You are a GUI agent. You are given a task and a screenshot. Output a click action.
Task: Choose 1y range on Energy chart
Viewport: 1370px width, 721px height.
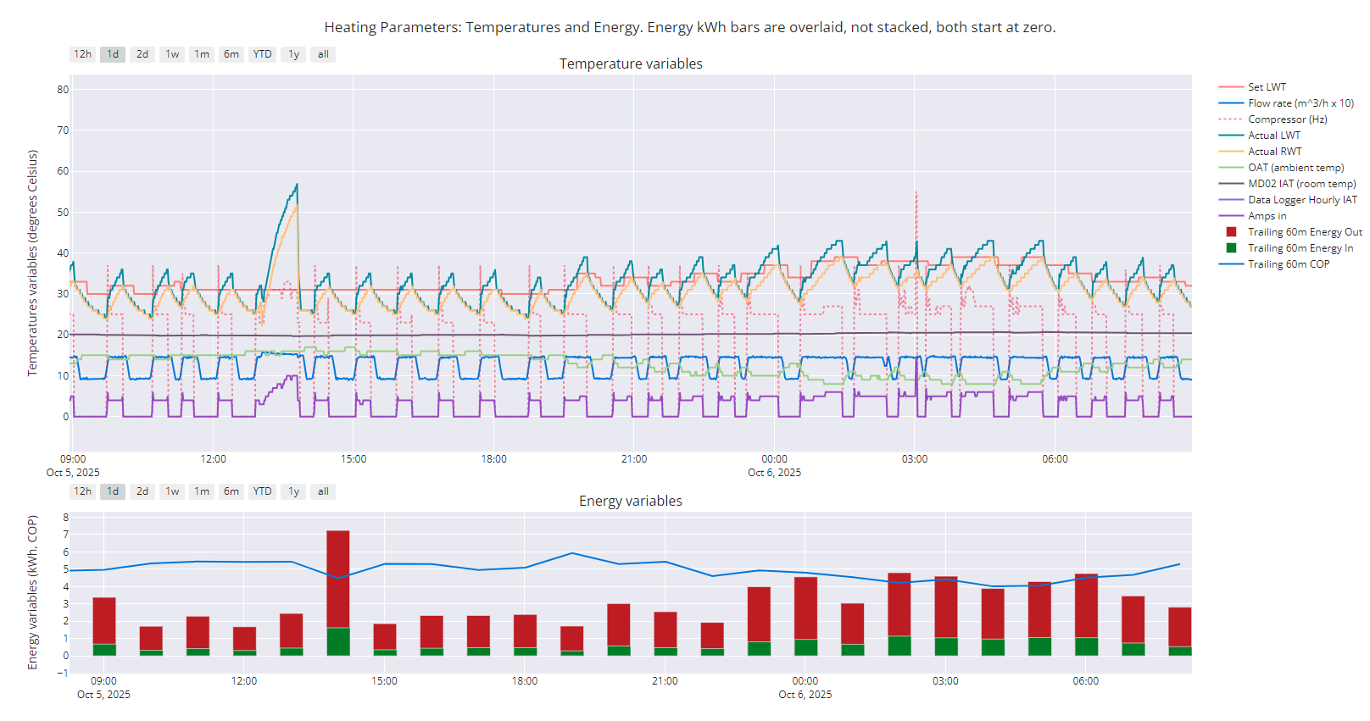[293, 491]
